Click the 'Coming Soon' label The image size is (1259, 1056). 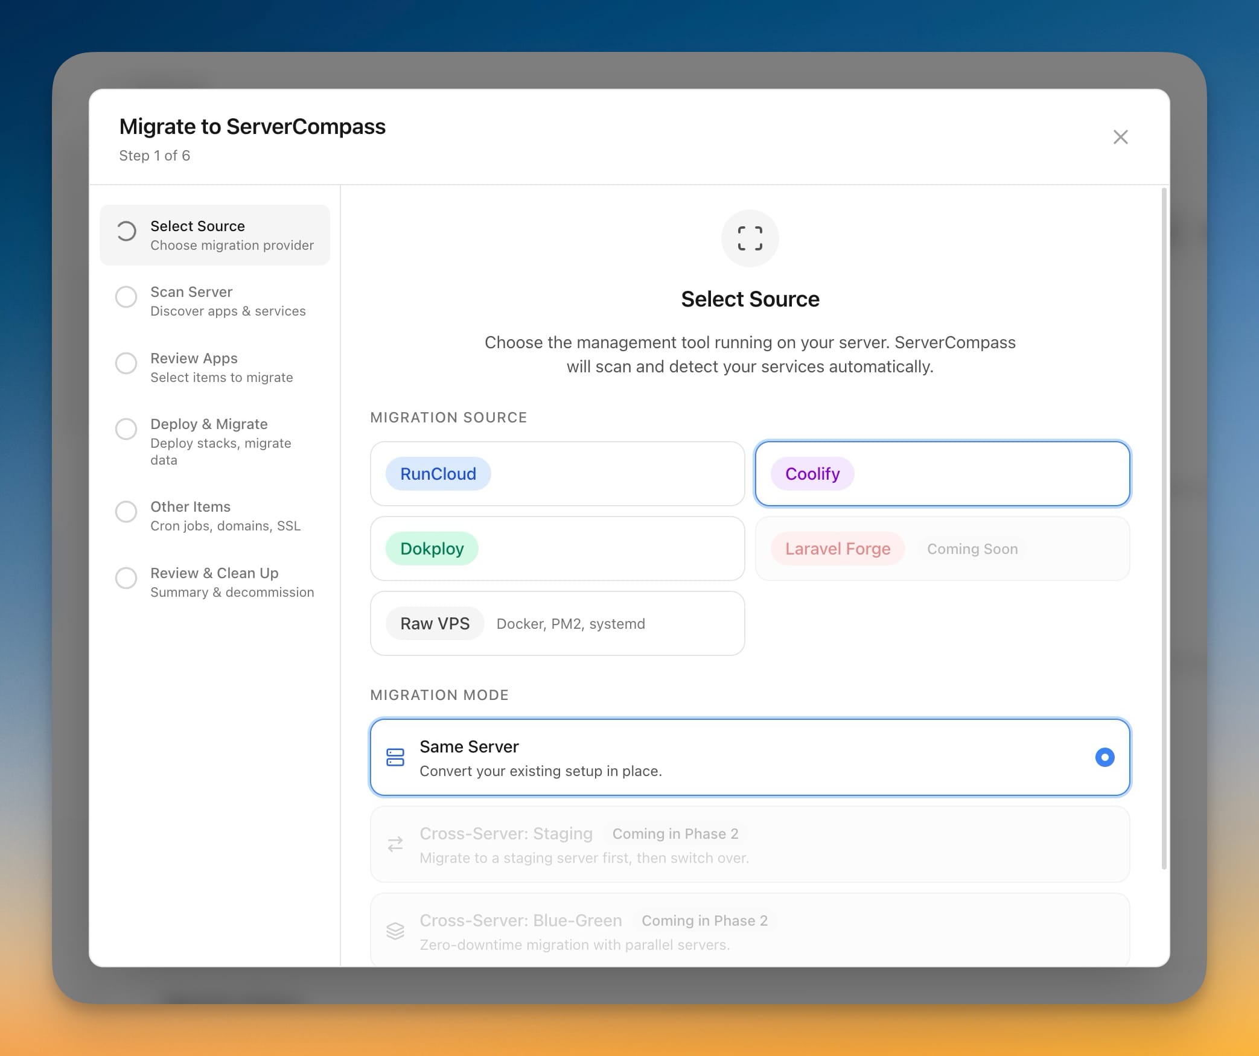click(972, 549)
